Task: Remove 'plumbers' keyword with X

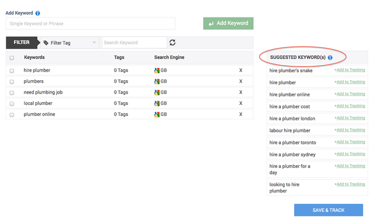Action: pos(241,81)
